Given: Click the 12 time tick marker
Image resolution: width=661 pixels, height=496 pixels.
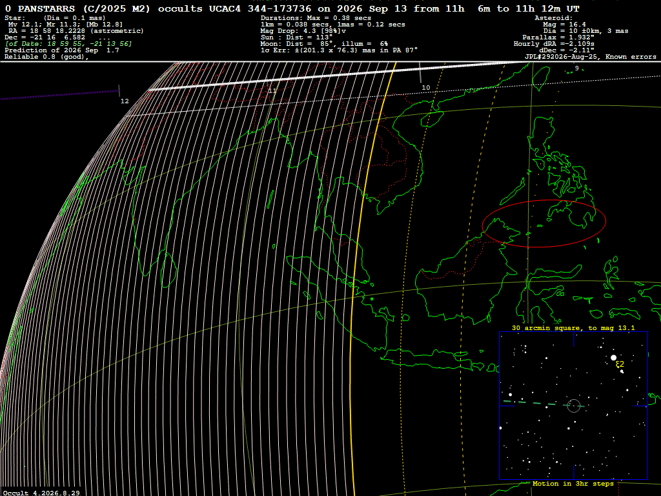Looking at the screenshot, I should (119, 90).
